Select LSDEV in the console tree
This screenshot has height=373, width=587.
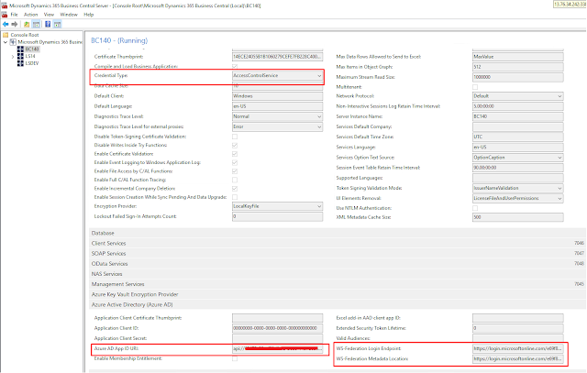[32, 63]
